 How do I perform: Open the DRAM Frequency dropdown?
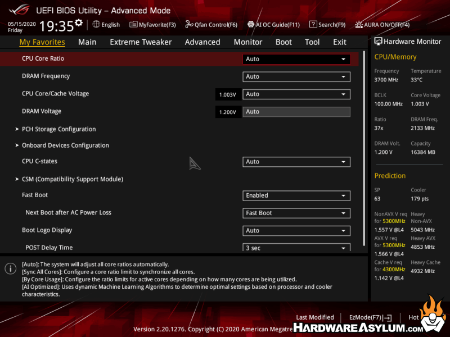pos(296,76)
